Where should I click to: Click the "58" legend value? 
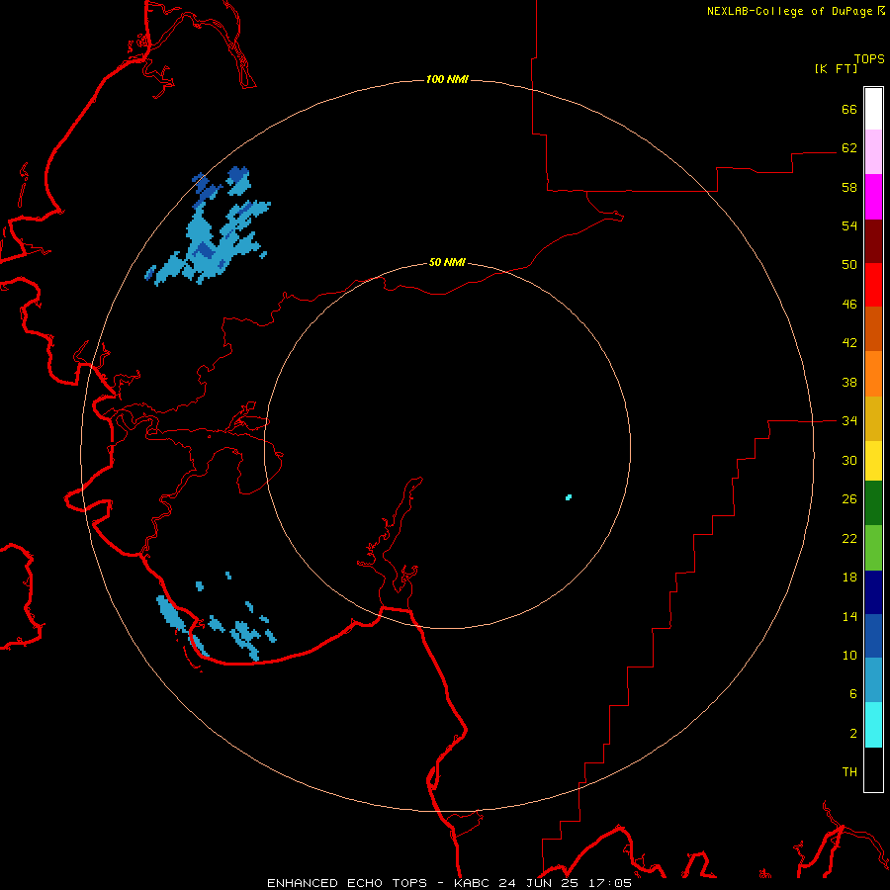pos(849,187)
